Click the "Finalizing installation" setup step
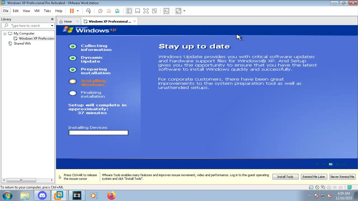Image resolution: width=358 pixels, height=201 pixels. click(93, 94)
